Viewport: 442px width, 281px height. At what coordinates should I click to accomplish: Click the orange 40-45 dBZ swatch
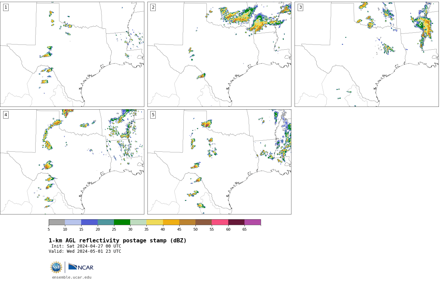coord(171,222)
